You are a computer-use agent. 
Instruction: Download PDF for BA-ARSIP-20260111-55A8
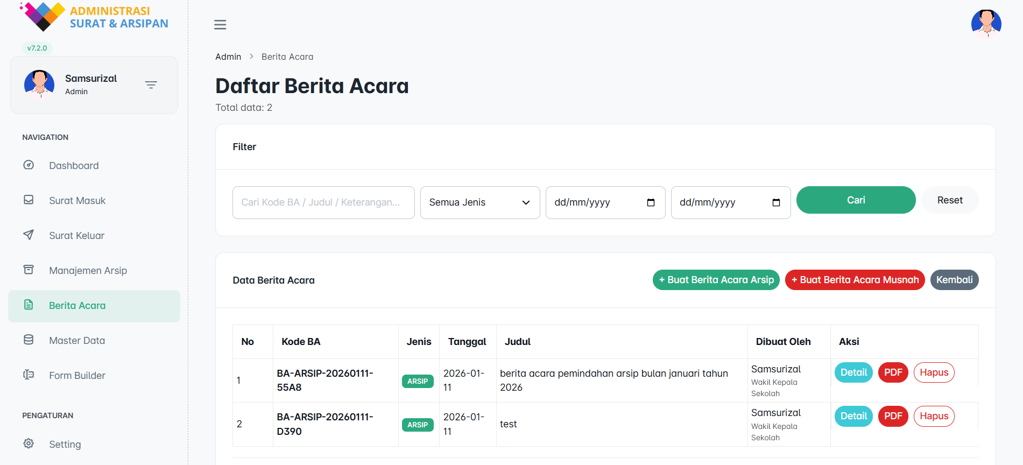point(893,372)
